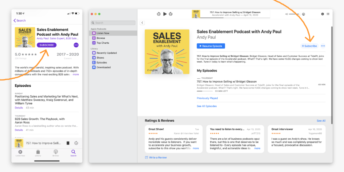This screenshot has height=172, width=344.
Task: Tap the phone mini player artwork thumbnail
Action: [x=19, y=143]
